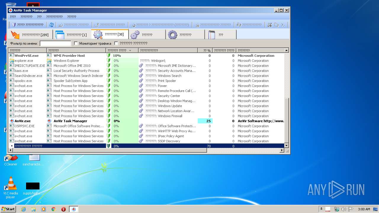379x213 pixels.
Task: Select the WmiPrvSE.exe process row
Action: [146, 56]
